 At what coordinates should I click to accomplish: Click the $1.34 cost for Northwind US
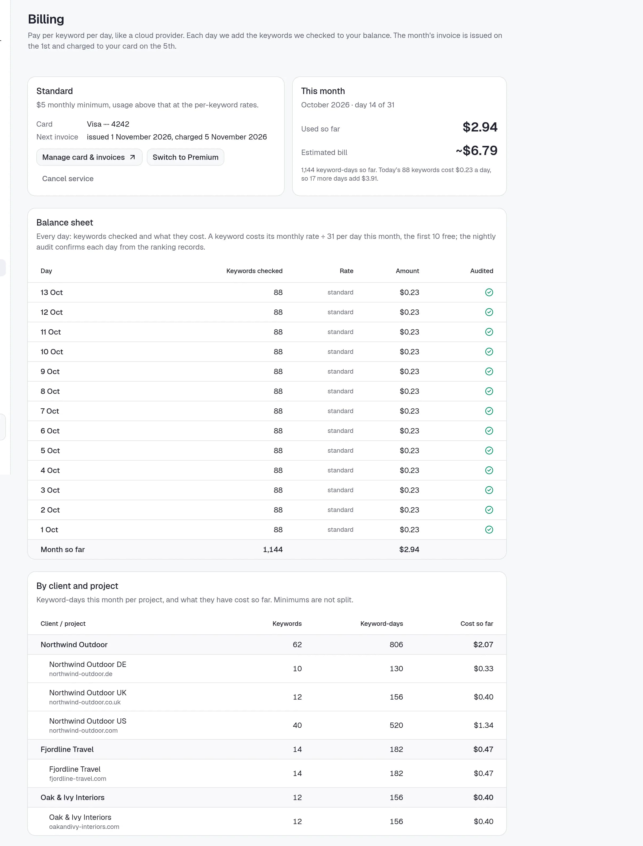tap(483, 725)
